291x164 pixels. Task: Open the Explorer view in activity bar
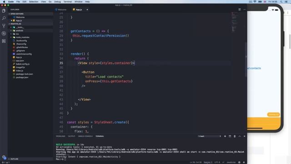(x=4, y=10)
